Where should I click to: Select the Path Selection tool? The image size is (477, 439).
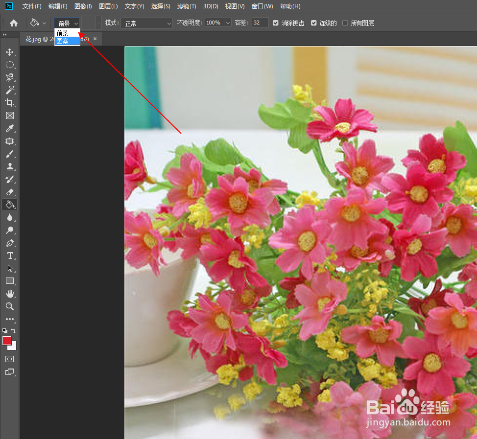click(10, 269)
